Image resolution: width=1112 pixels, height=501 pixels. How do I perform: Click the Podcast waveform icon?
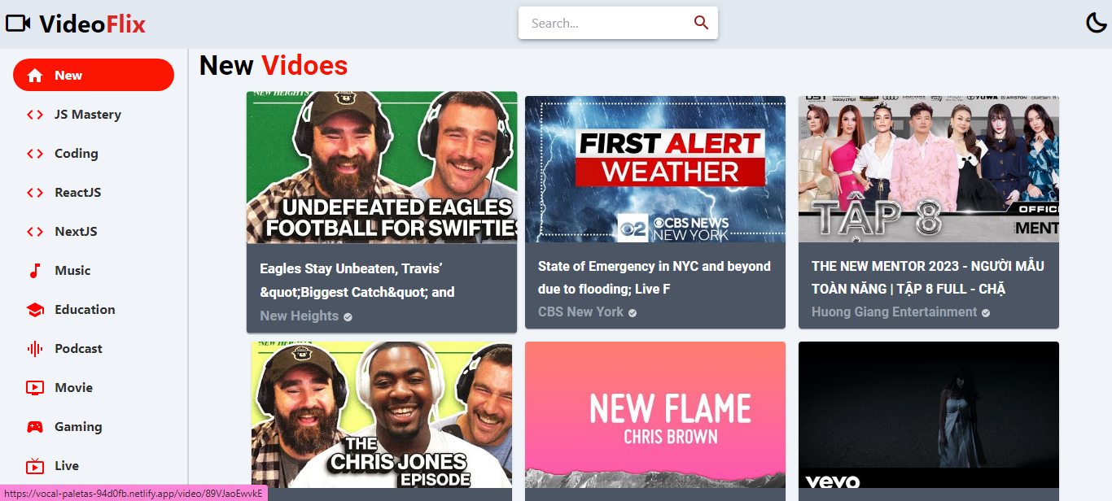click(35, 349)
